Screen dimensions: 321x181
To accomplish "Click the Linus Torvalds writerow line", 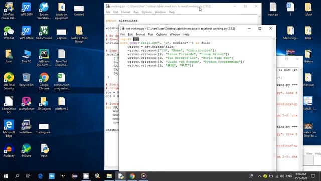I will (179, 54).
